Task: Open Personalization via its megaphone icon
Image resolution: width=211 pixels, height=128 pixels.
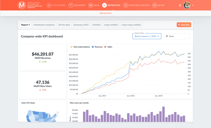Action: [126, 5]
